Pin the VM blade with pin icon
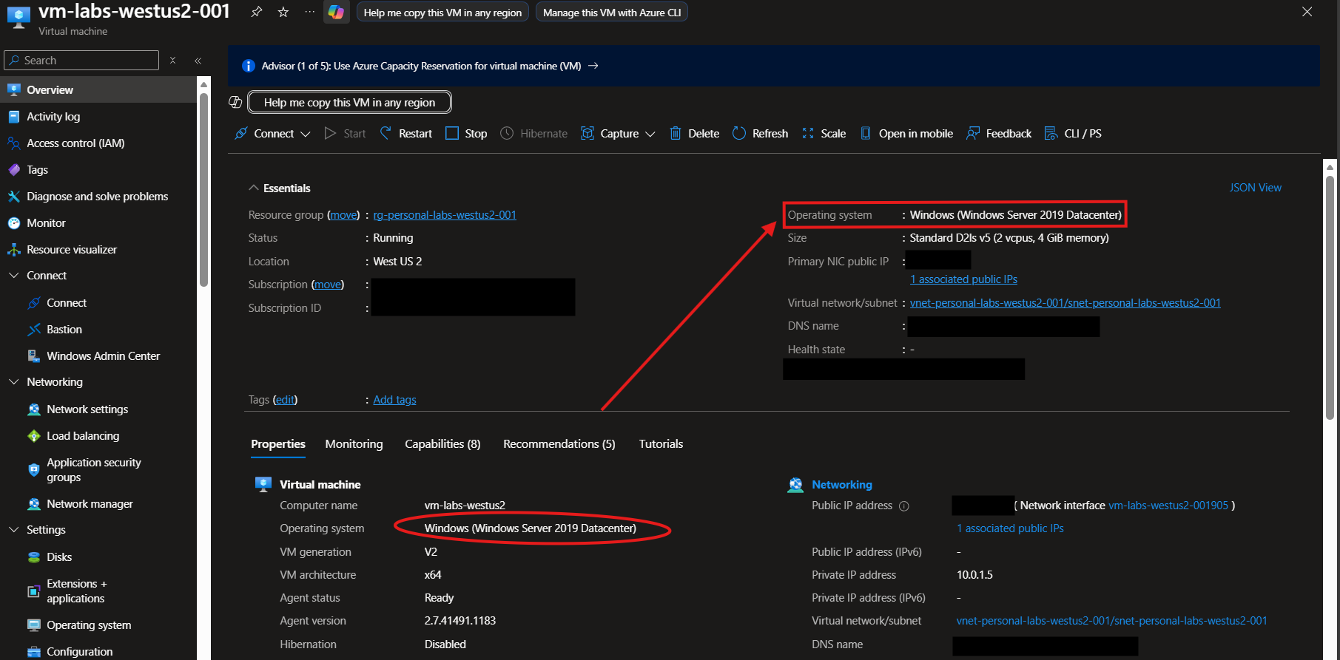The image size is (1340, 660). 256,12
